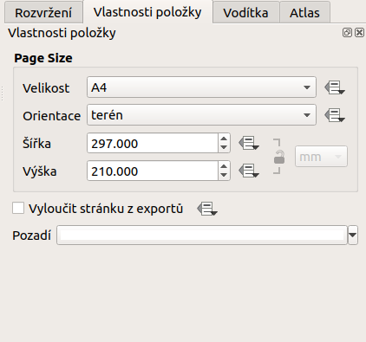Open data-defined override for Šířka
The width and height of the screenshot is (366, 342).
click(249, 143)
